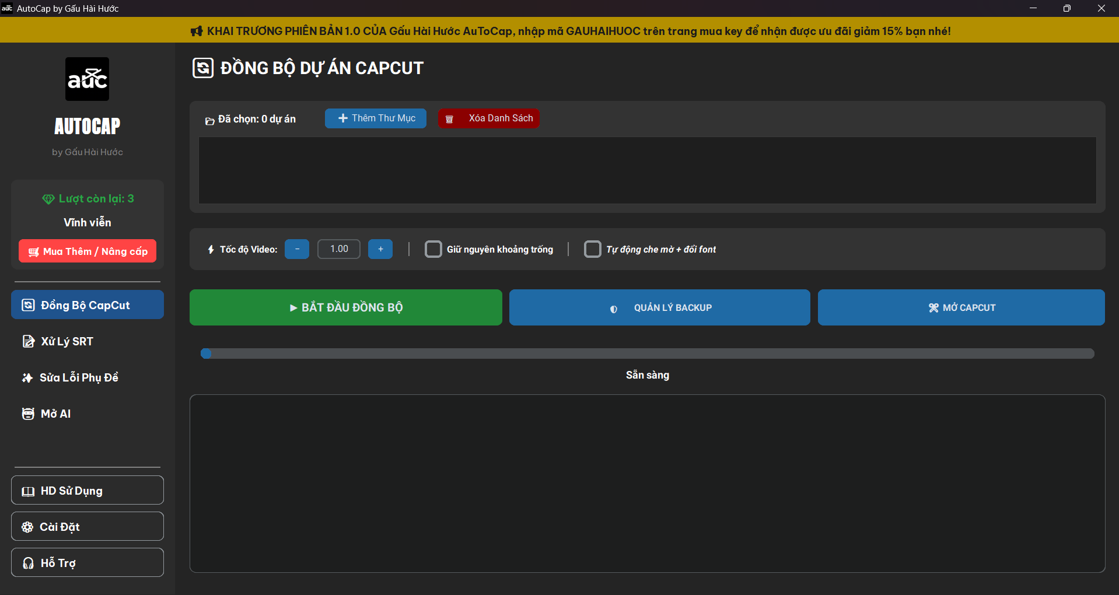Close the AutoCap window

[x=1101, y=8]
